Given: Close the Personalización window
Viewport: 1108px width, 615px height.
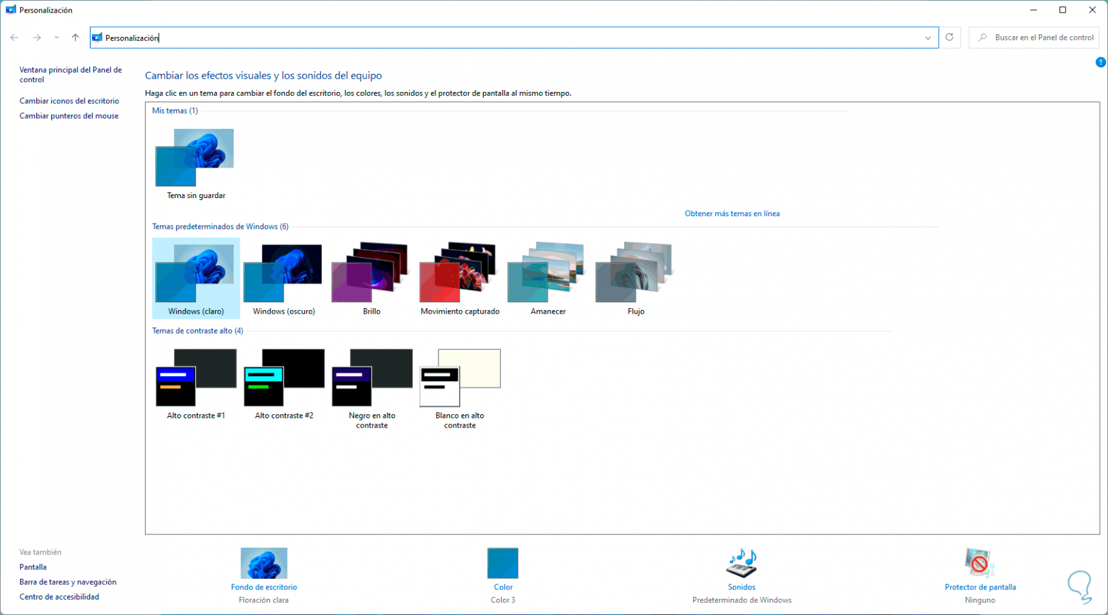Looking at the screenshot, I should [x=1093, y=10].
